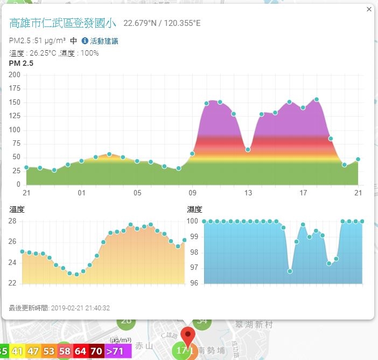Click the 200 y-axis label of PM2.5 chart
This screenshot has height=360, width=378.
(15, 74)
